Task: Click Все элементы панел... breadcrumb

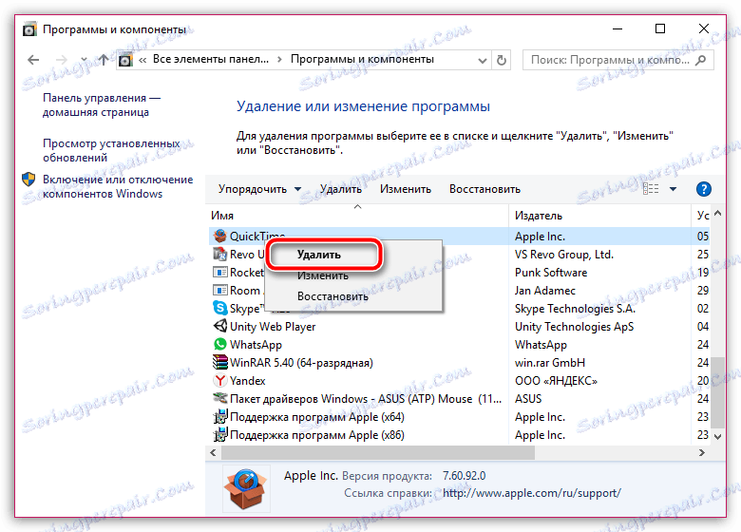Action: [x=211, y=60]
